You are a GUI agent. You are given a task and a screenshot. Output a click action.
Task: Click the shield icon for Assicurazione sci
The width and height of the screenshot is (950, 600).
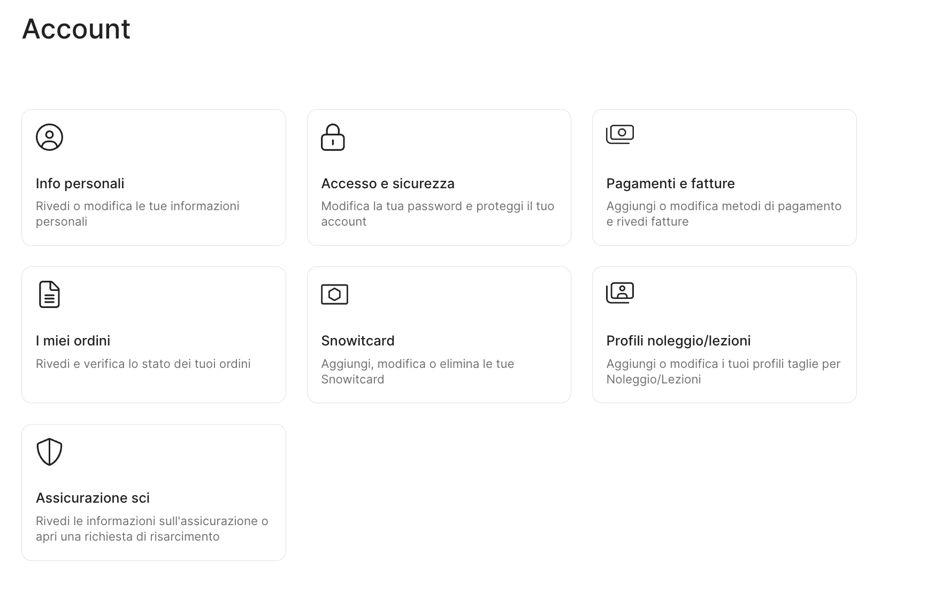pos(49,452)
